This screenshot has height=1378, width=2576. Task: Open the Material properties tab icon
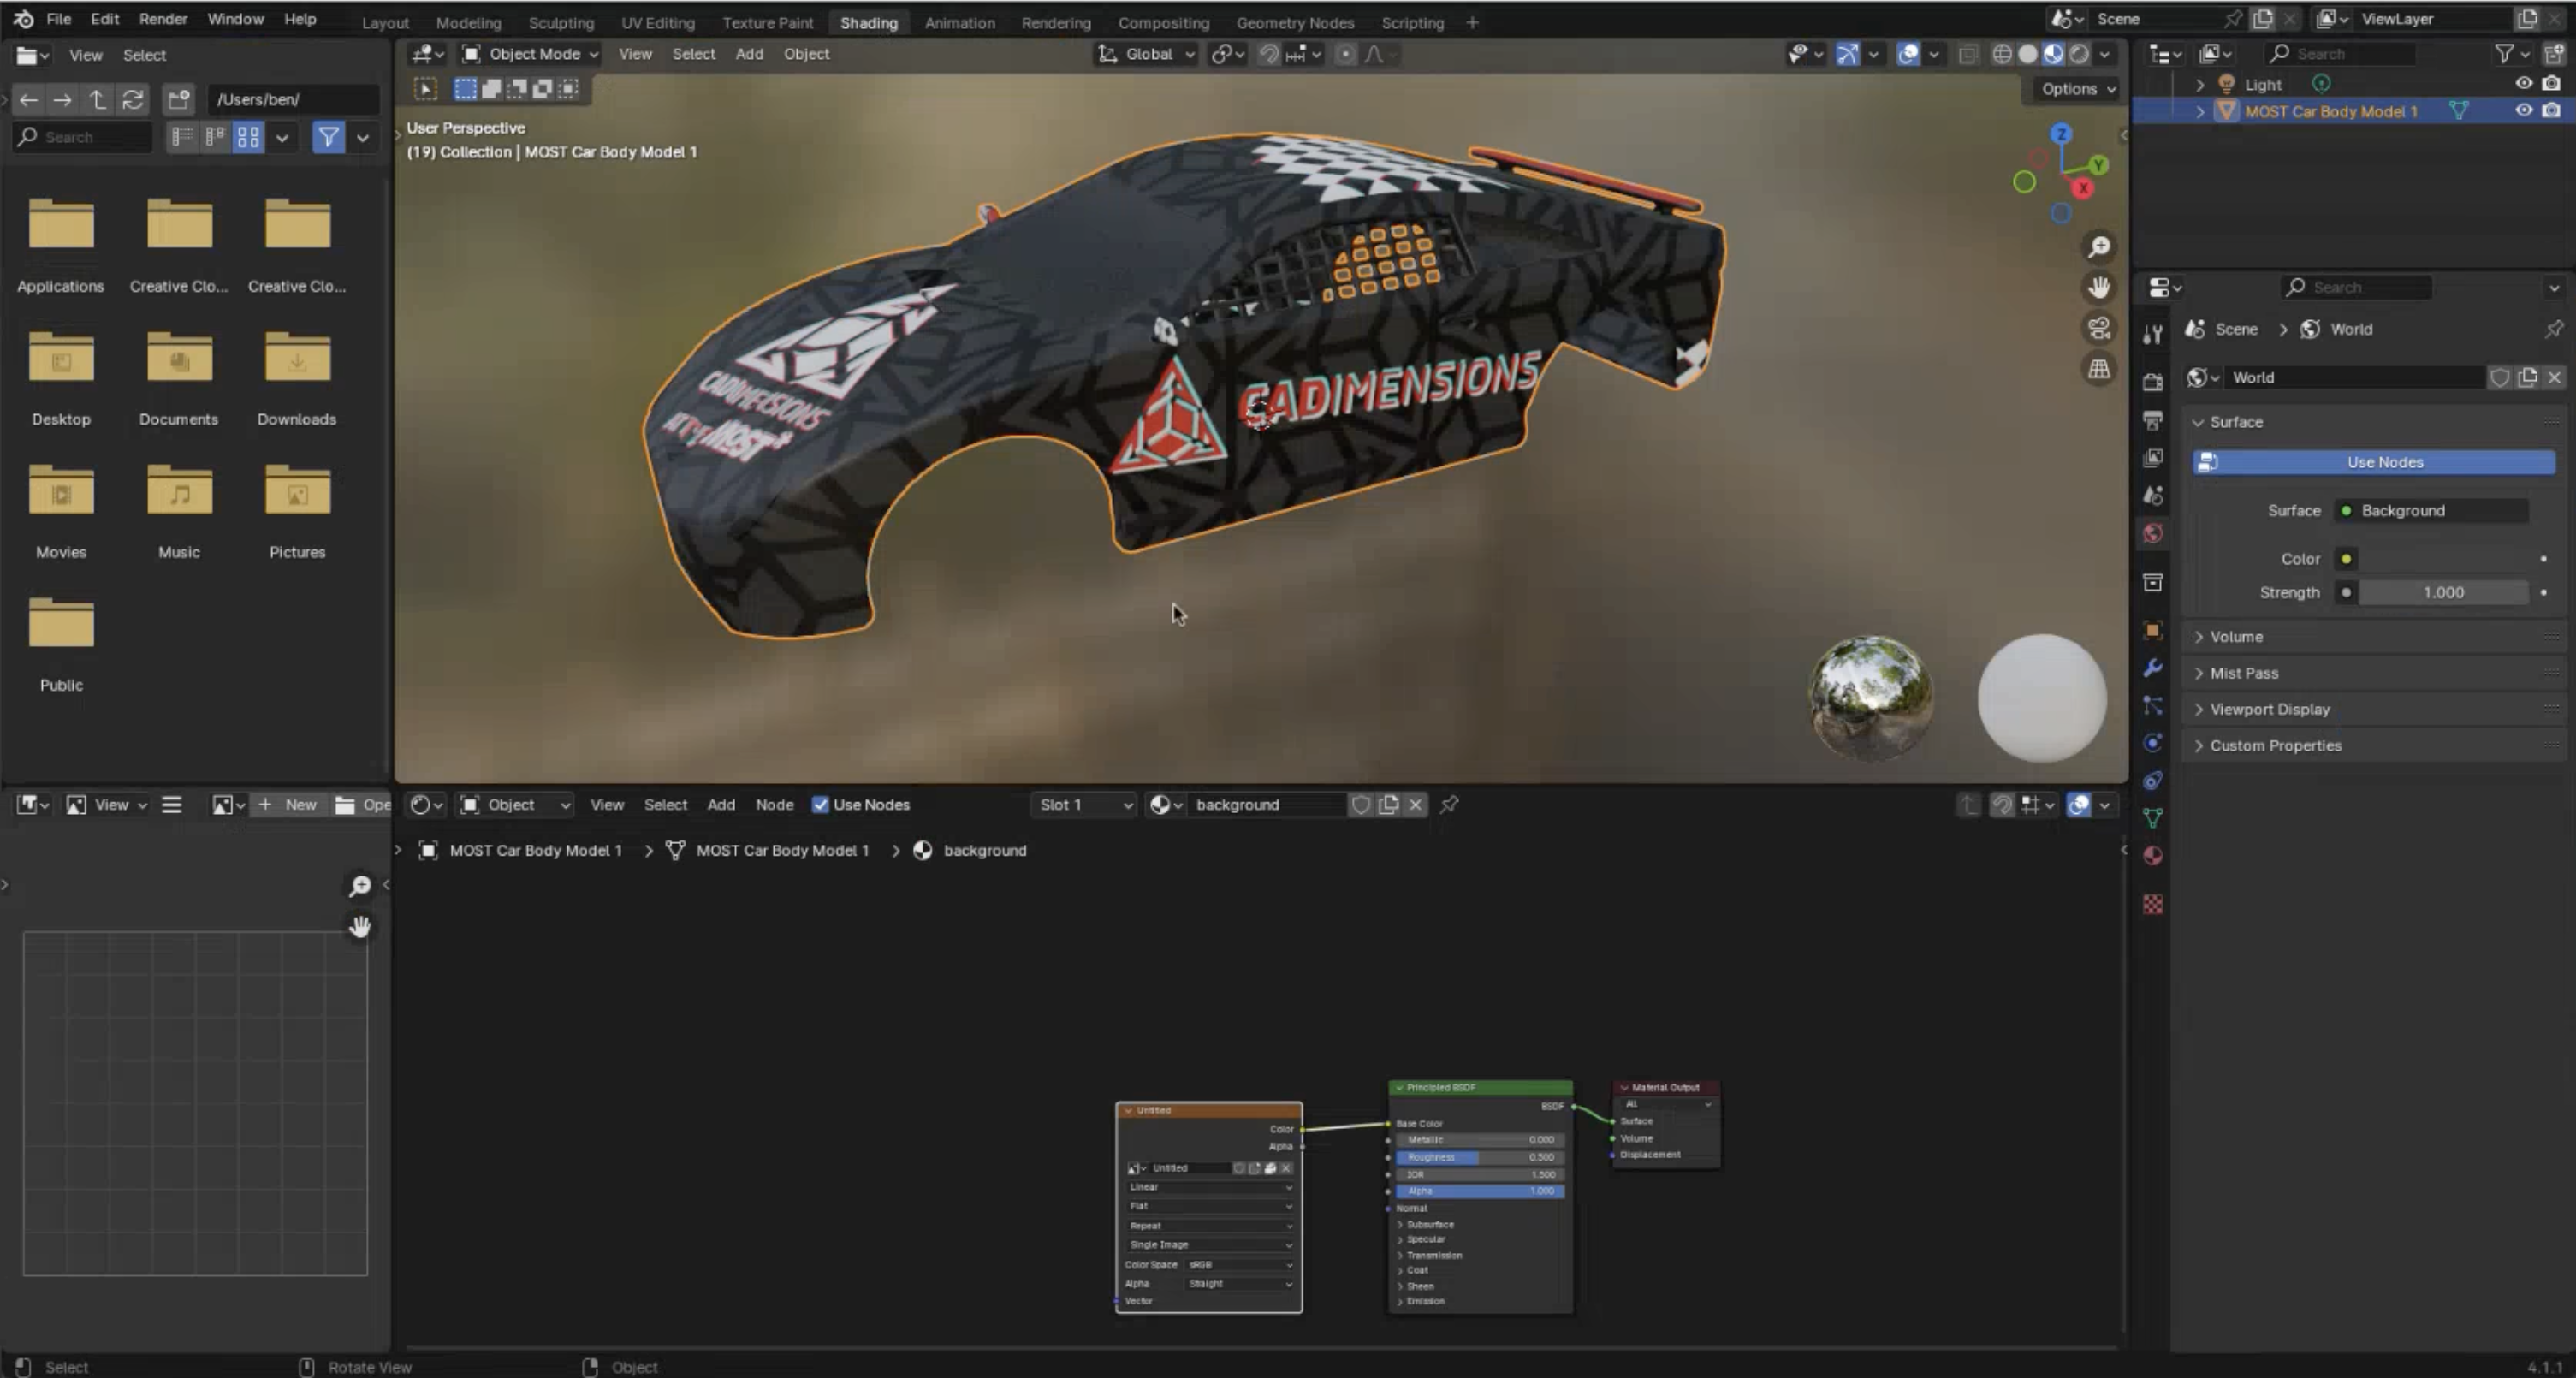click(x=2153, y=856)
